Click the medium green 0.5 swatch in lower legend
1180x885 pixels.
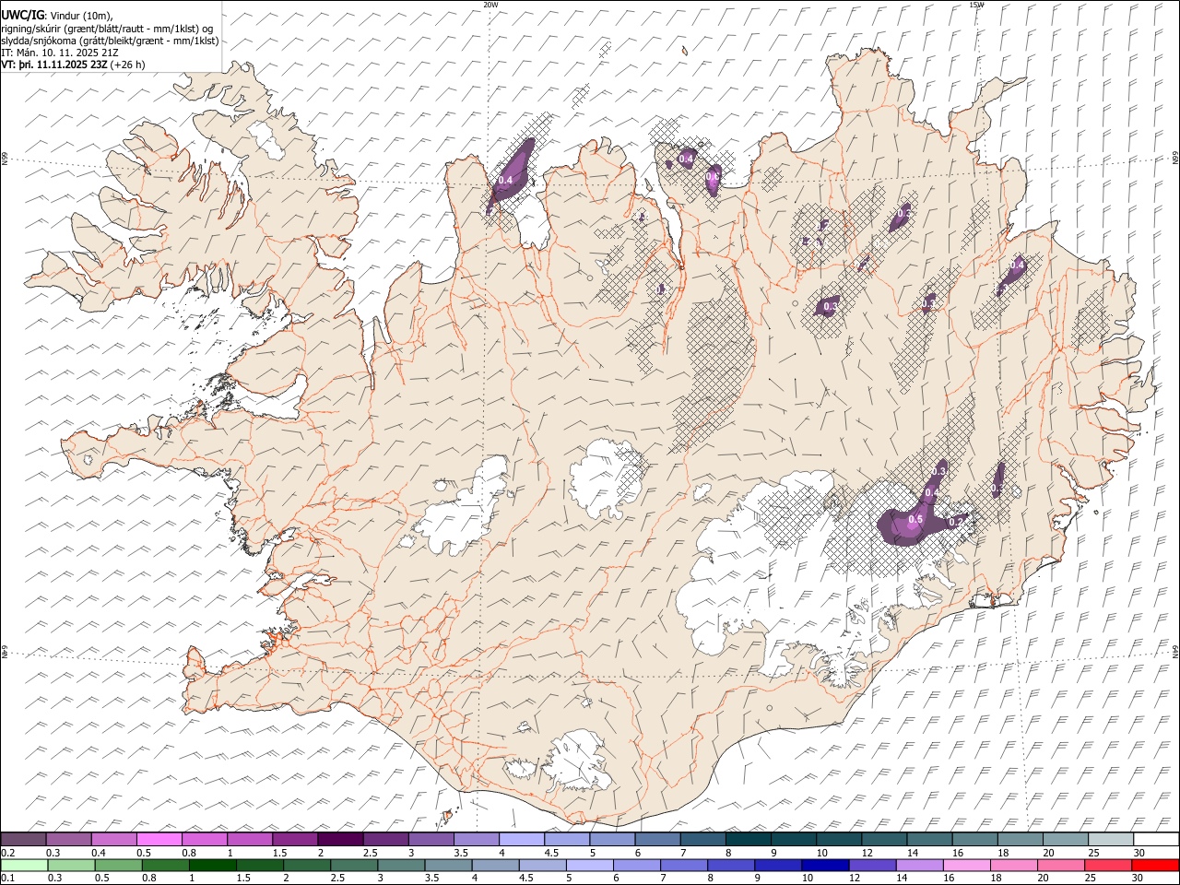pos(118,865)
